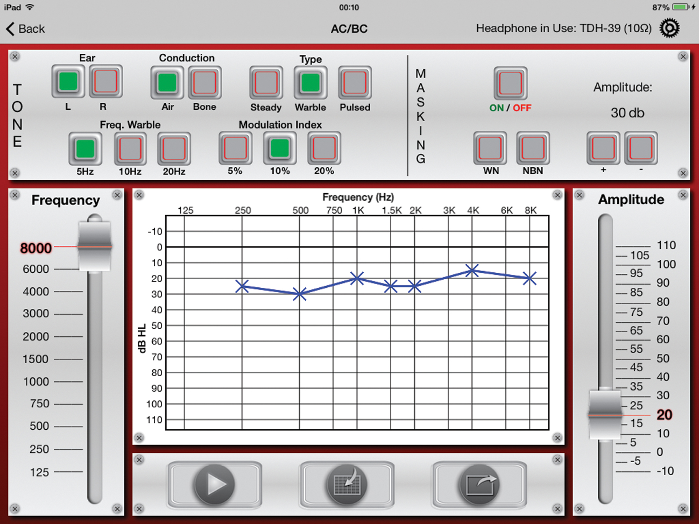
Task: Click the 4K threshold marker on audiogram
Action: point(472,271)
